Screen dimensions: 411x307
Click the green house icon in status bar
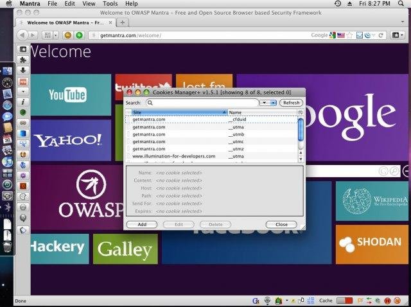tap(278, 301)
